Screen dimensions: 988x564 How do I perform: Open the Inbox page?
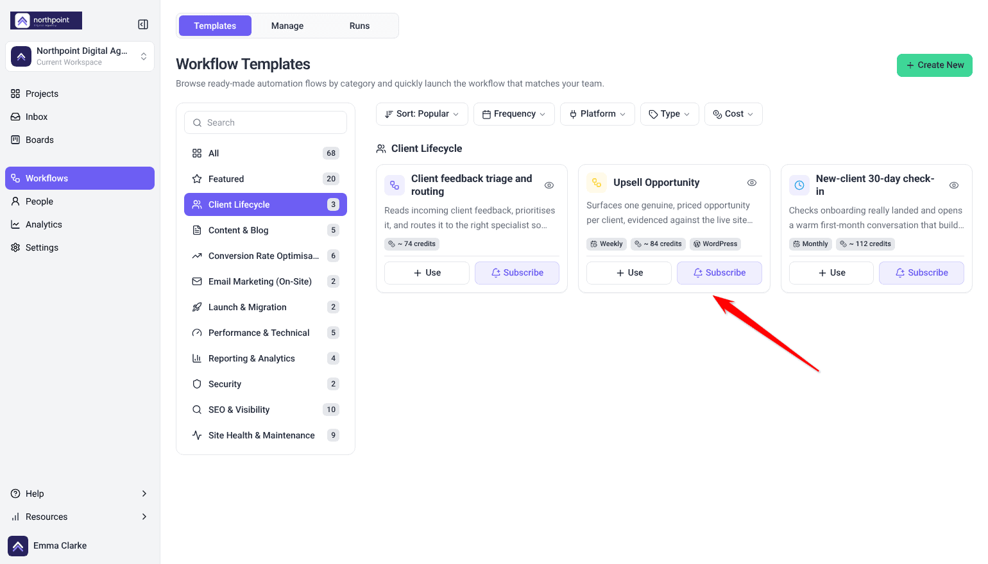point(80,117)
